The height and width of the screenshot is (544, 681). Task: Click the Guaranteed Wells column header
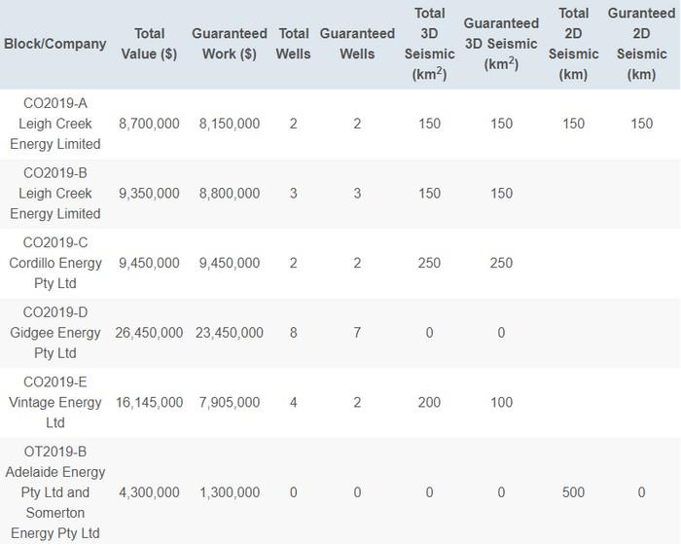tap(357, 44)
